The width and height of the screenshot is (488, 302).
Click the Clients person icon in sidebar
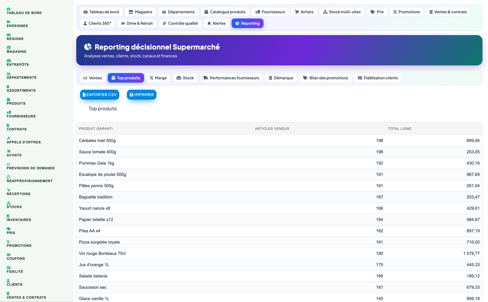click(8, 281)
